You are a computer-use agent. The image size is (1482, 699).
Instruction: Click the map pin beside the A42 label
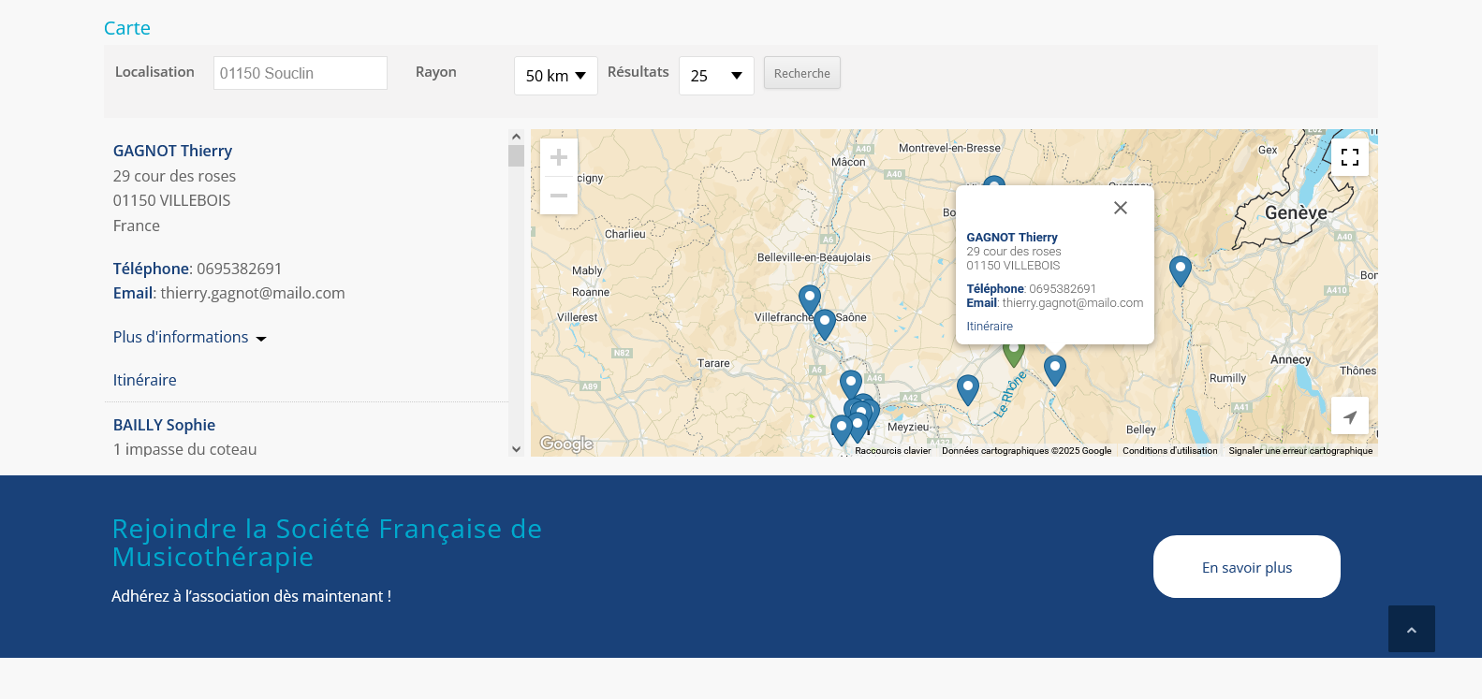point(968,390)
